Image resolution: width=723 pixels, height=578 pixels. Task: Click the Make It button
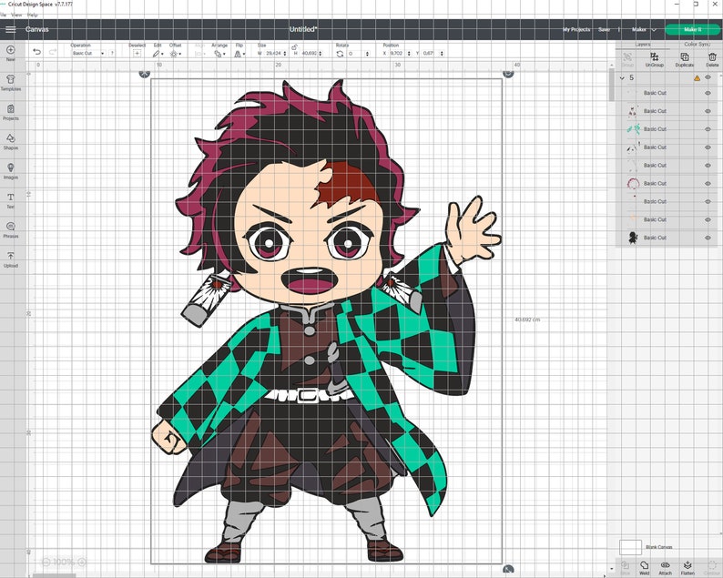tap(693, 29)
